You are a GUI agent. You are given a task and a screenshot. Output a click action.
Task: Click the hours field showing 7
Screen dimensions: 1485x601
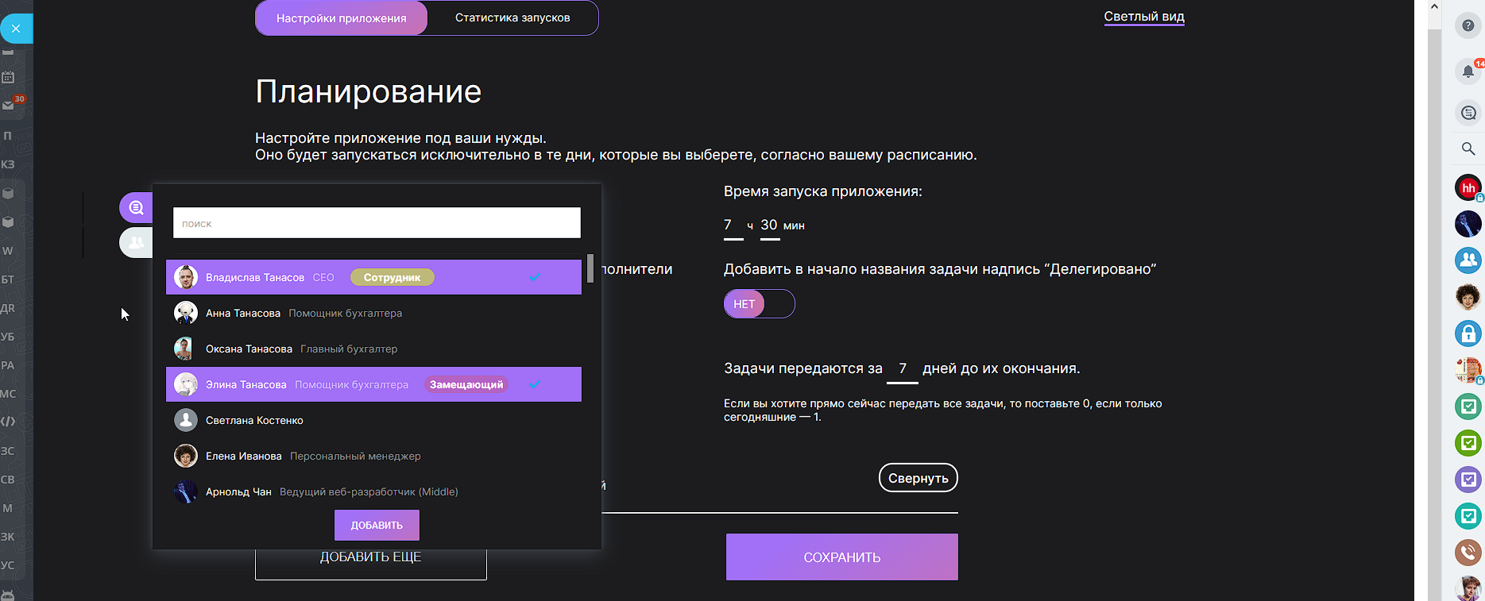pyautogui.click(x=733, y=225)
